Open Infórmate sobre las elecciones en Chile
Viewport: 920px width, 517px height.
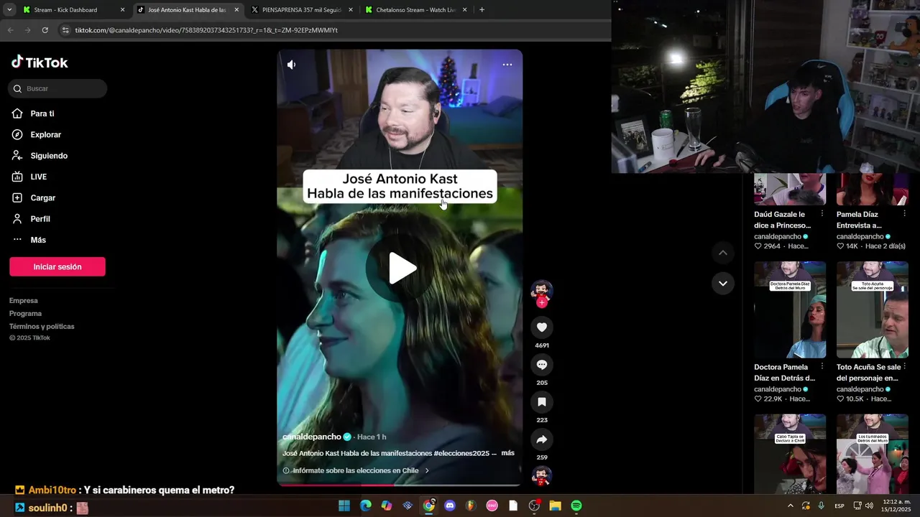point(356,471)
